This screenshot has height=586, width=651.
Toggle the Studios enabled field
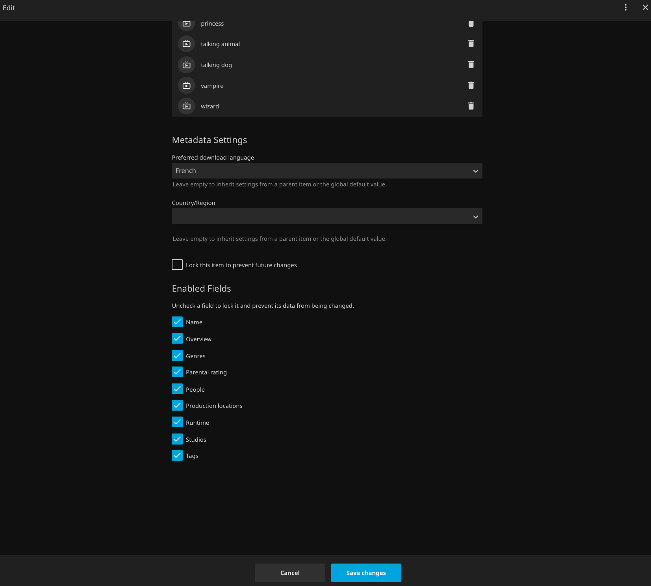[x=177, y=439]
